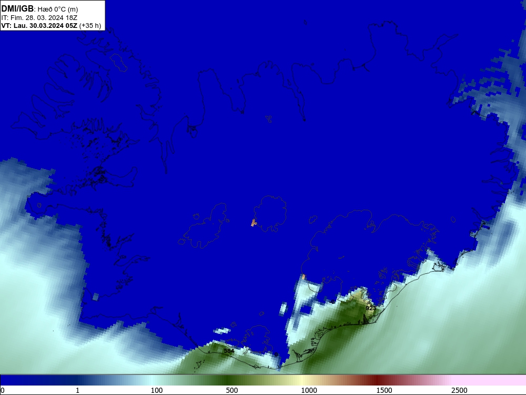The height and width of the screenshot is (395, 526).
Task: Click the 'Hæð 0°C (m)' parameter label
Action: point(58,9)
